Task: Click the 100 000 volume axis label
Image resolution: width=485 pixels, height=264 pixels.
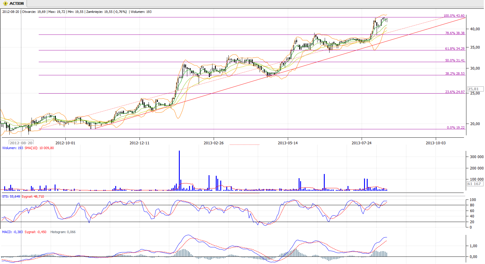Action: point(477,179)
